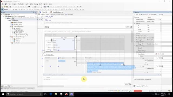Open the Debug menu

point(36,4)
